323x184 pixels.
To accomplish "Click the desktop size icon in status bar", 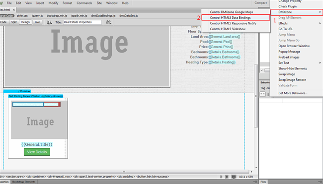I will [234, 177].
